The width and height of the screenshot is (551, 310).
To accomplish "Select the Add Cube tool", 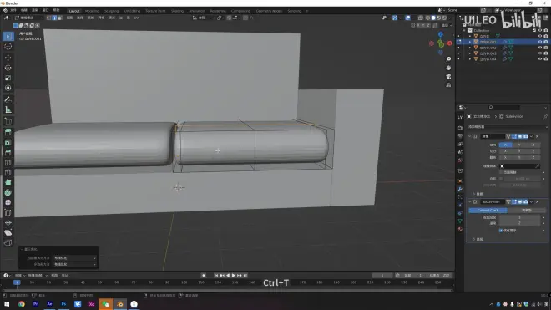I will coord(8,121).
